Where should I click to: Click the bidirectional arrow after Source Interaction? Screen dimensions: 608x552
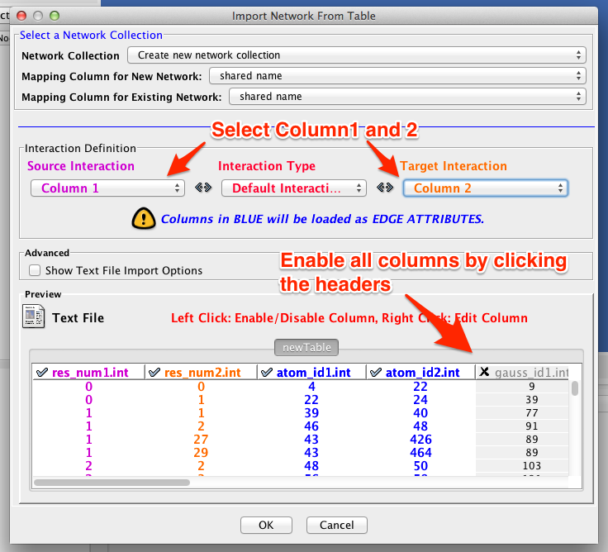pos(202,188)
